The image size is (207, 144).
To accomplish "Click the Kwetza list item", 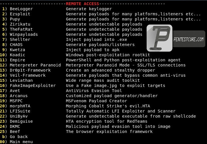I will point(18,50).
